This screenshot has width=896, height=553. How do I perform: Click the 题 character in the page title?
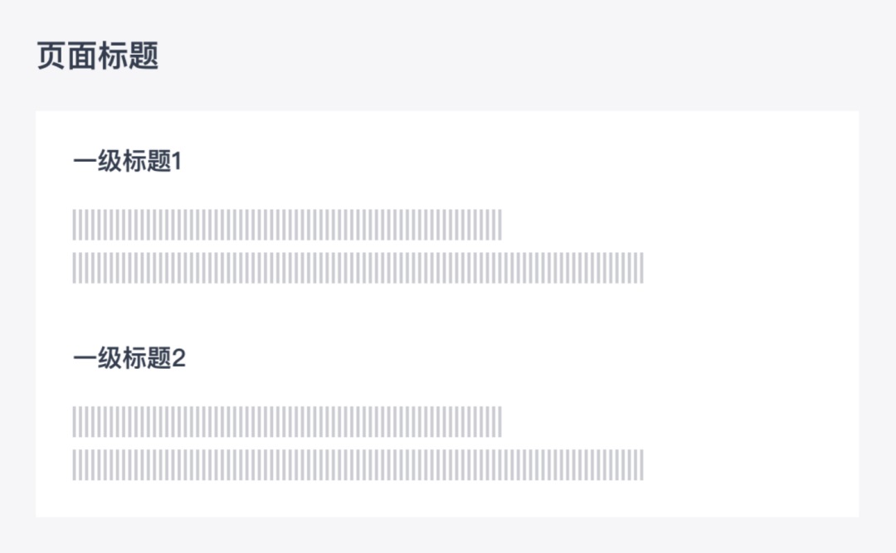click(x=144, y=56)
